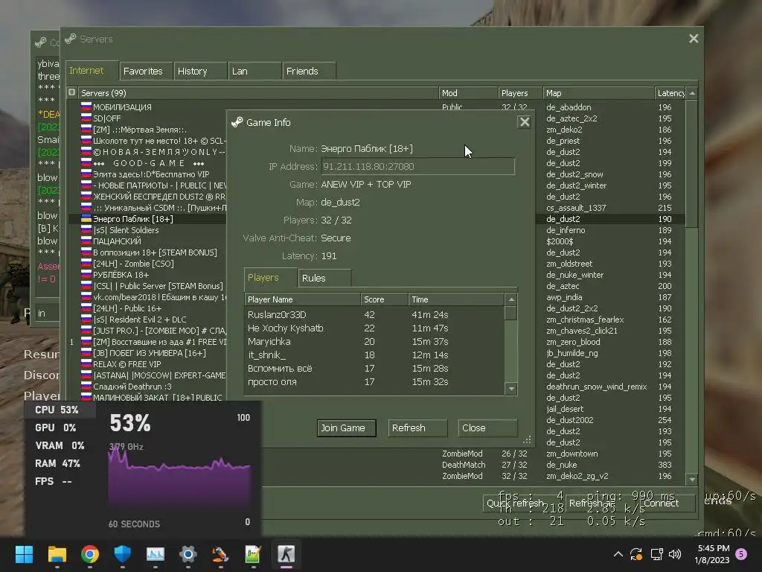Show hidden system tray icons
Image resolution: width=762 pixels, height=572 pixels.
coord(618,554)
